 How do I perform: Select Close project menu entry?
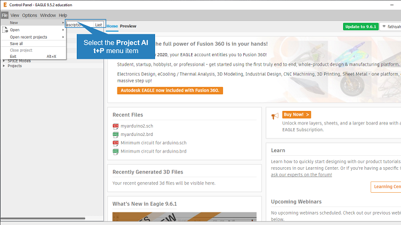pyautogui.click(x=33, y=50)
